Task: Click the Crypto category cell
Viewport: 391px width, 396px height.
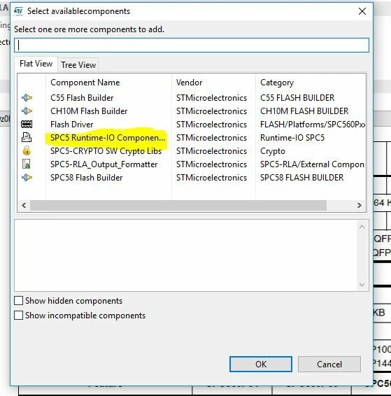Action: pyautogui.click(x=273, y=150)
